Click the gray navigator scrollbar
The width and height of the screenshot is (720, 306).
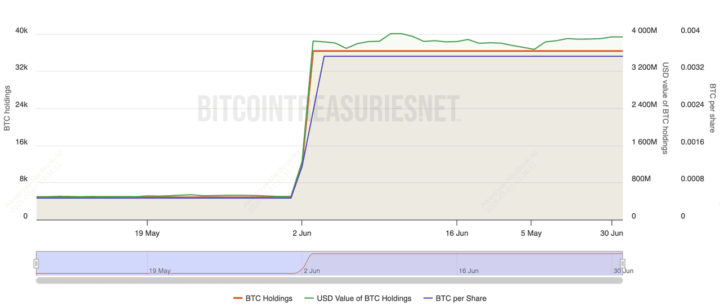click(329, 280)
